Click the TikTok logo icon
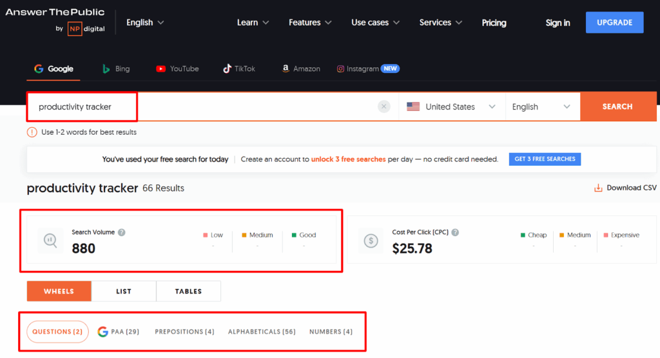 pos(227,68)
